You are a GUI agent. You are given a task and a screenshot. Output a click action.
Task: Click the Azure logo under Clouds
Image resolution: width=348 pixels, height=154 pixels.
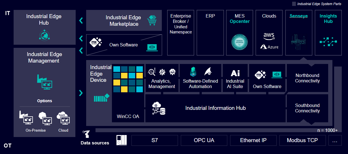click(269, 47)
